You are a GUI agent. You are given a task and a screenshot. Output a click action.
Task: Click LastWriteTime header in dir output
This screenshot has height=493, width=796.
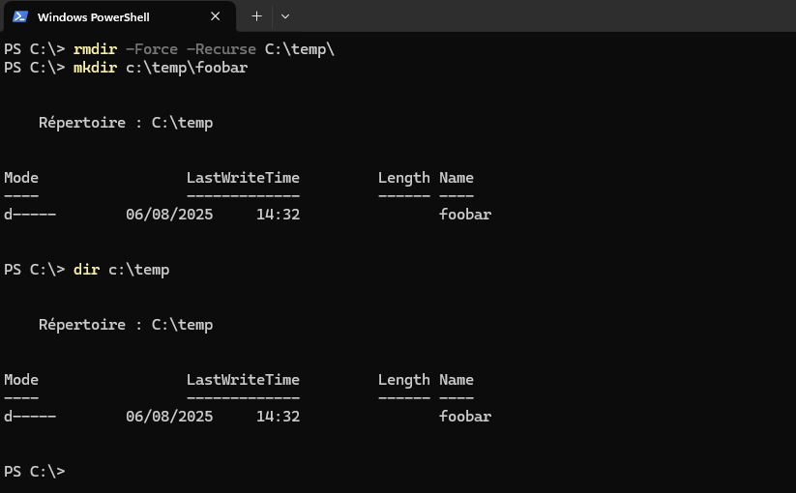coord(243,380)
